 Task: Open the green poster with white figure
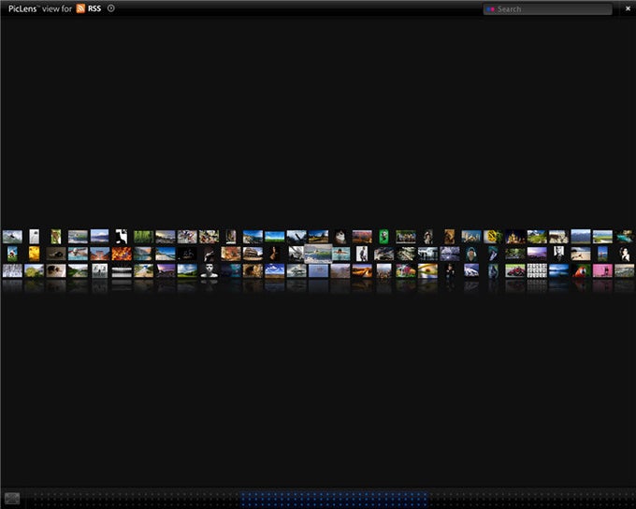383,236
